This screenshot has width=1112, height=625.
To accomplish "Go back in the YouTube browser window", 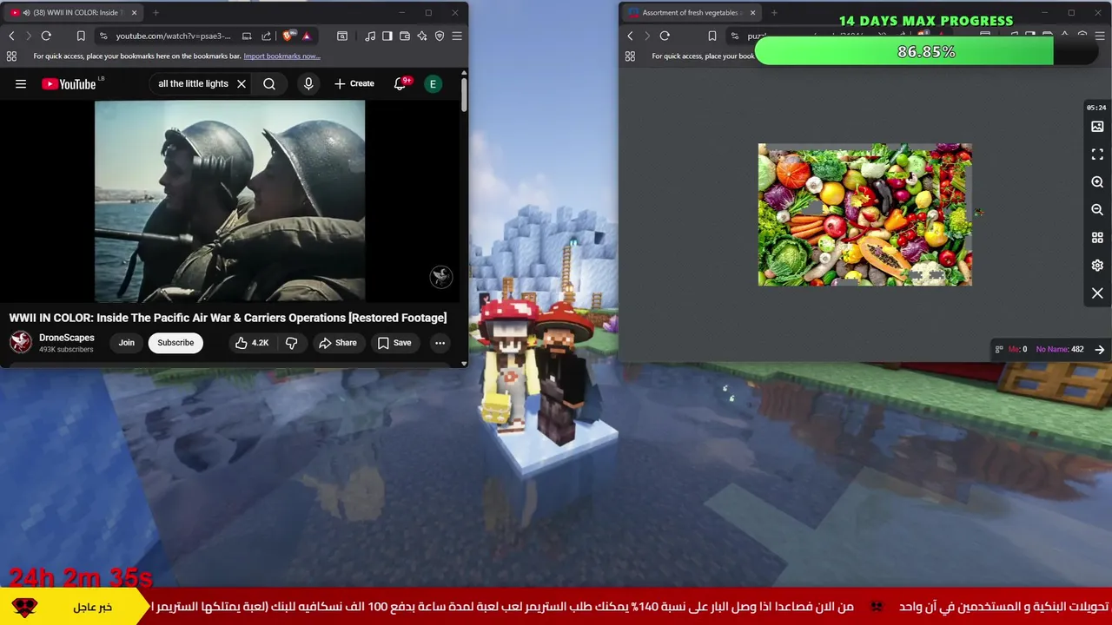I will pos(11,36).
